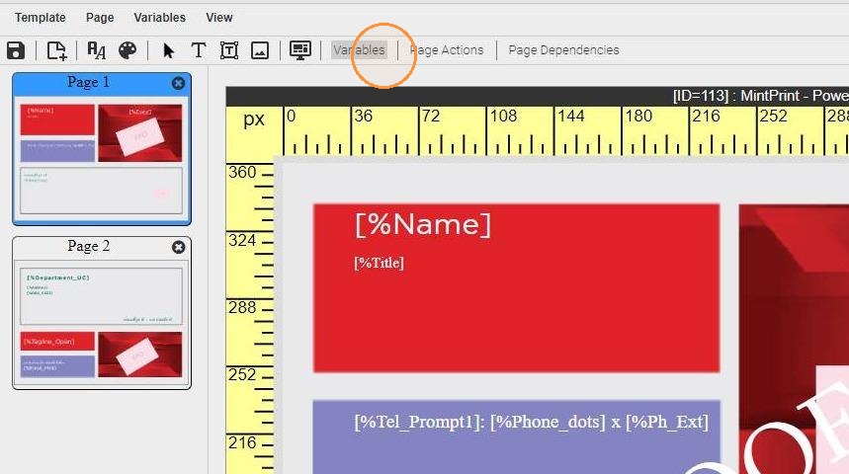Click the Page Actions button
Image resolution: width=849 pixels, height=474 pixels.
(447, 49)
